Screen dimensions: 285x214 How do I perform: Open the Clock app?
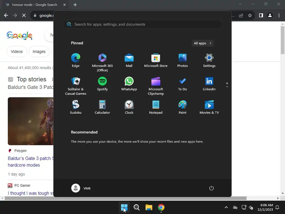(x=129, y=107)
